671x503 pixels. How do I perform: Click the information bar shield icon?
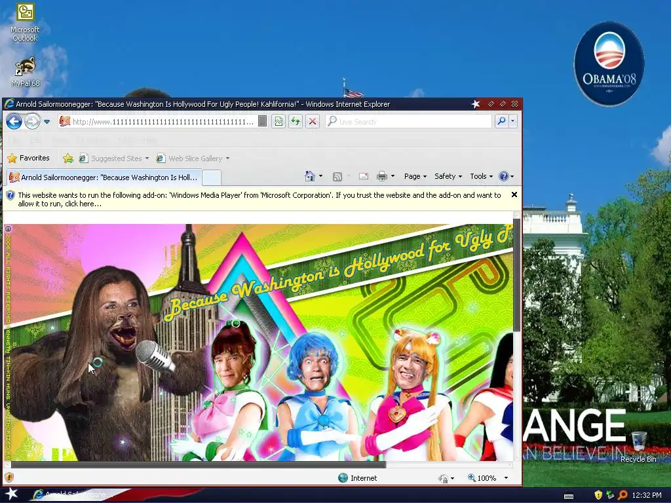point(10,195)
